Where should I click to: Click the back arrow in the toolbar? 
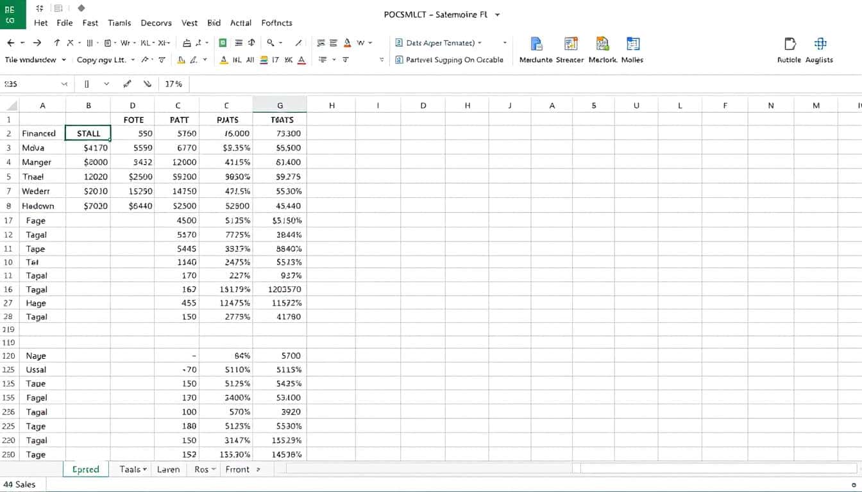click(x=10, y=43)
